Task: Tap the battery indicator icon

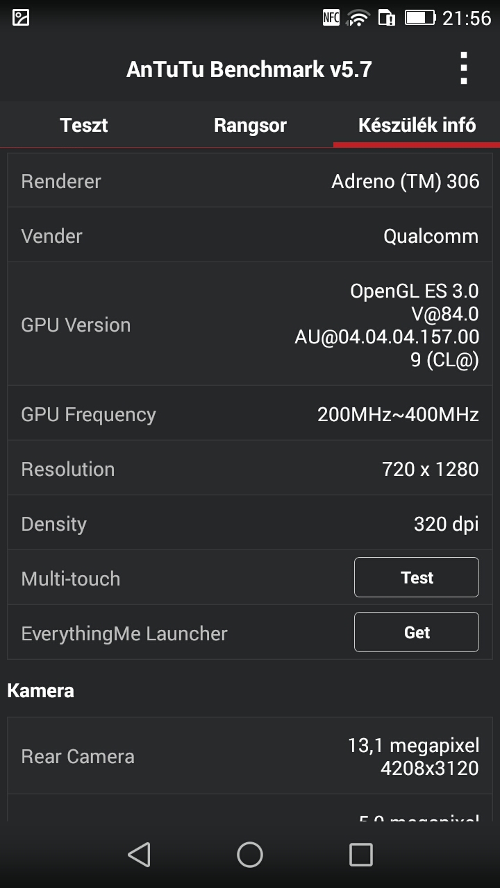Action: [419, 18]
